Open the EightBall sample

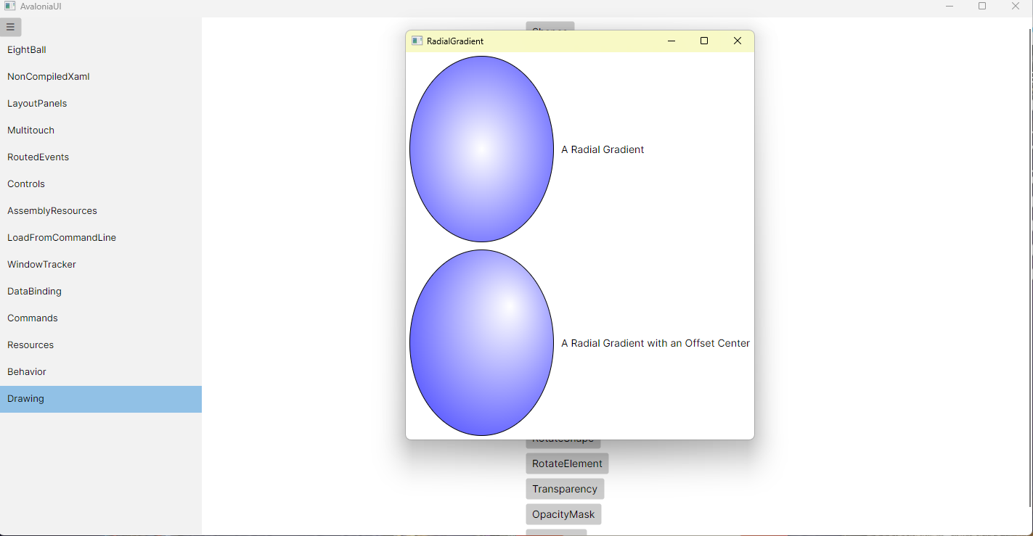[x=26, y=49]
